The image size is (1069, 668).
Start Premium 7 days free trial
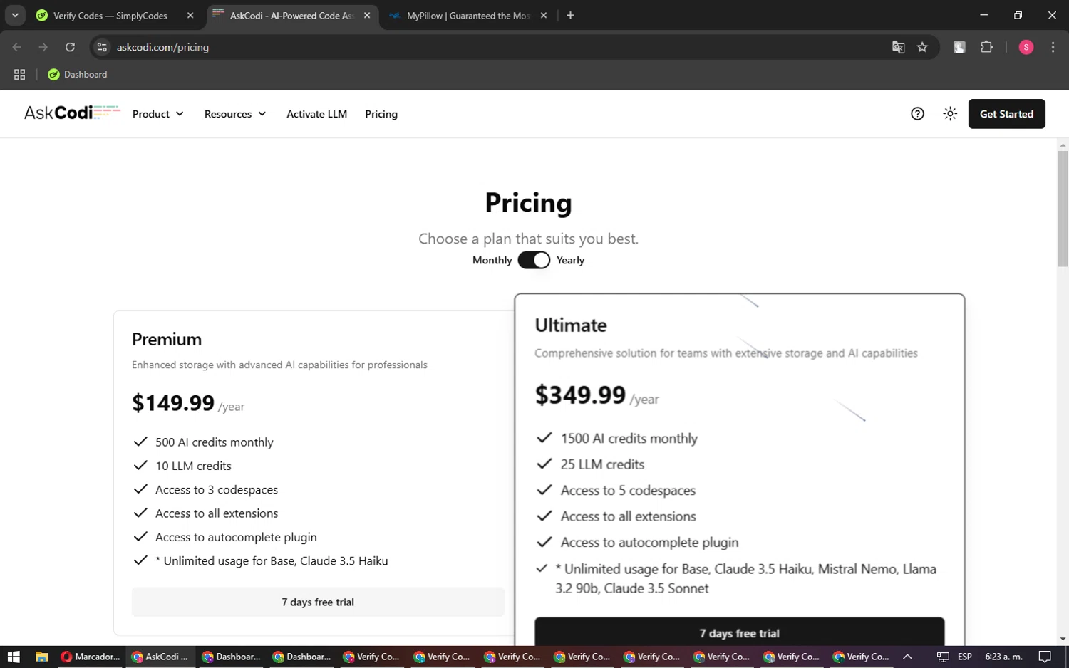(x=318, y=602)
